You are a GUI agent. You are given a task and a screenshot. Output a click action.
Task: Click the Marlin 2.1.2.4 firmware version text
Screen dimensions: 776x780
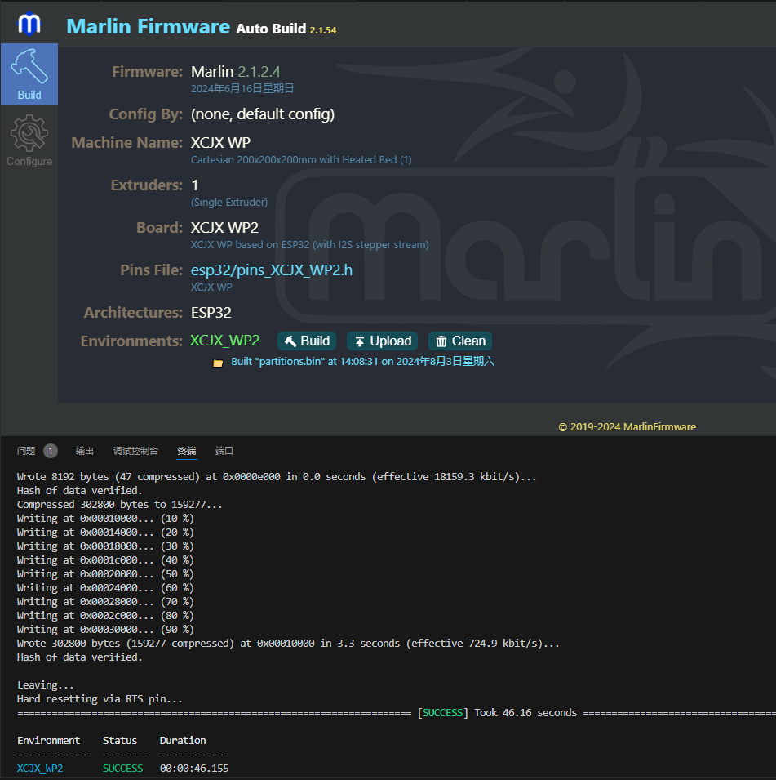[236, 72]
